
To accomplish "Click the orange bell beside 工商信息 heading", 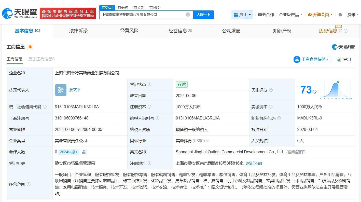I will [x=30, y=47].
